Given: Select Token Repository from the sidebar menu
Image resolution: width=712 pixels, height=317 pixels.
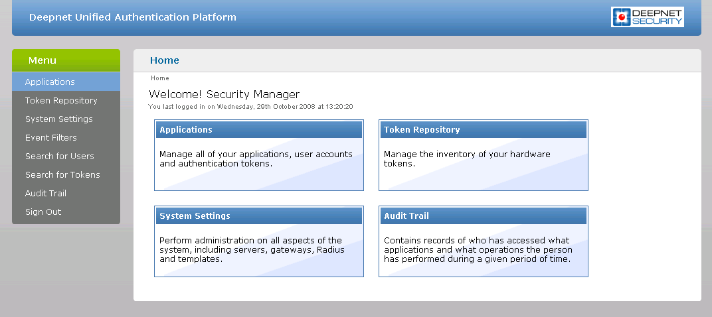Looking at the screenshot, I should (x=61, y=101).
